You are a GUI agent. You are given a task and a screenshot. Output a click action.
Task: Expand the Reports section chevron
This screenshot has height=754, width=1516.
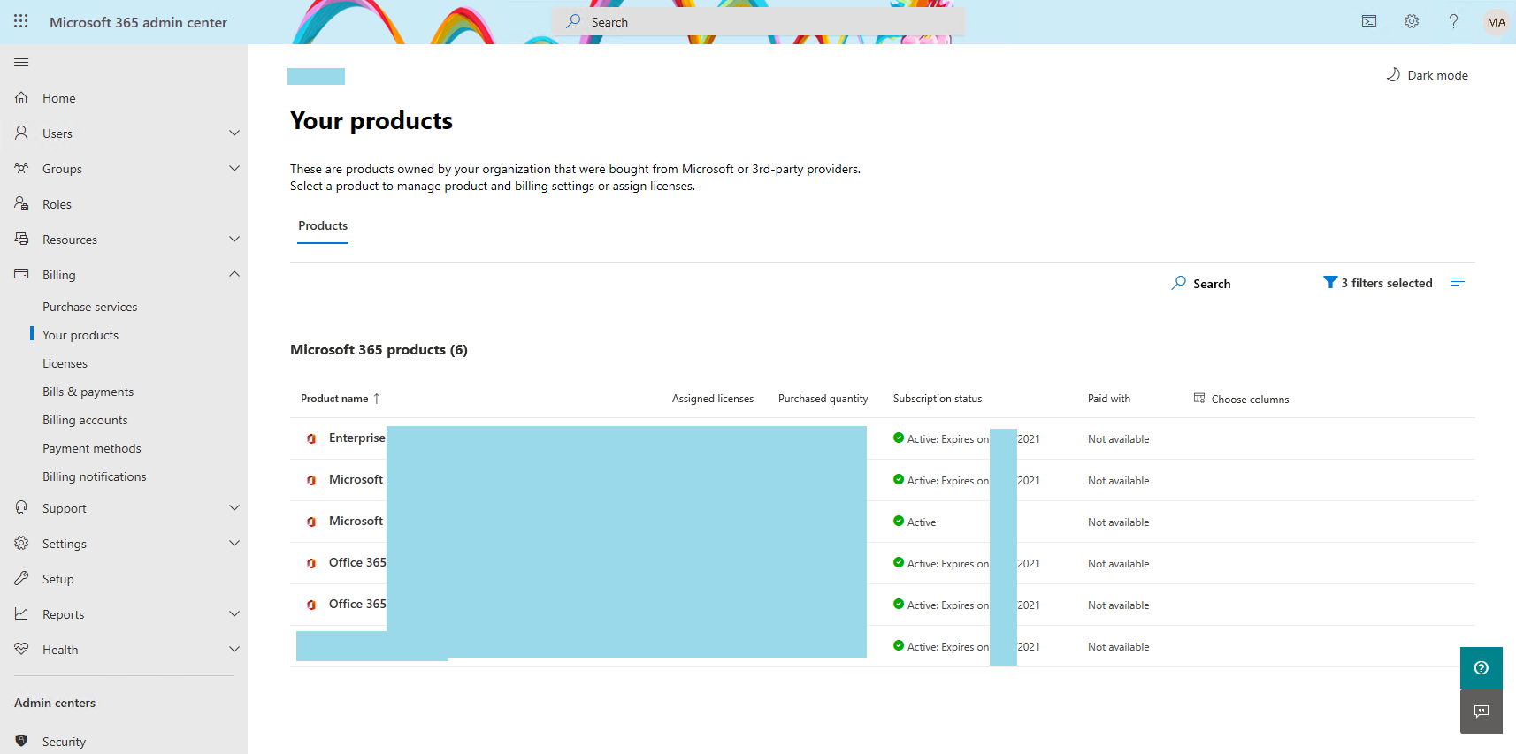234,614
